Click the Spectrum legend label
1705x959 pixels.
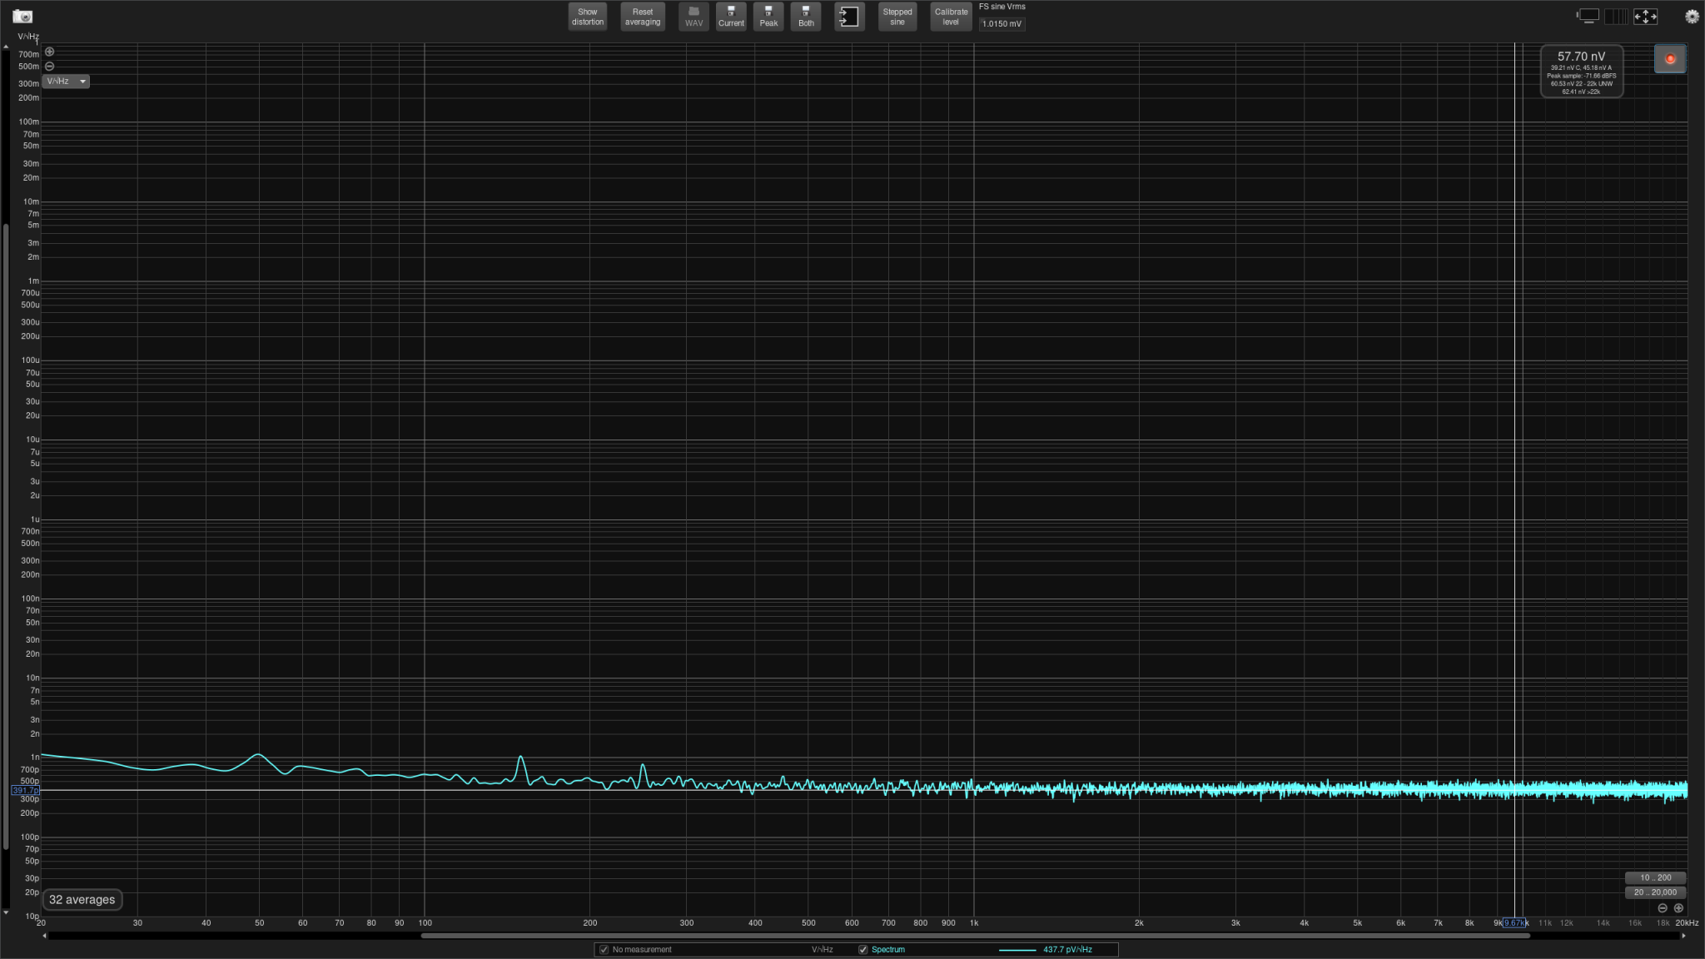[888, 950]
